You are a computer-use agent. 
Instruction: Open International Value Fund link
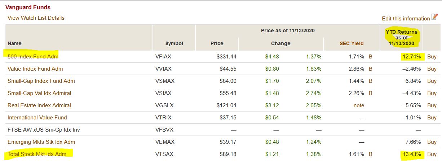[37, 118]
